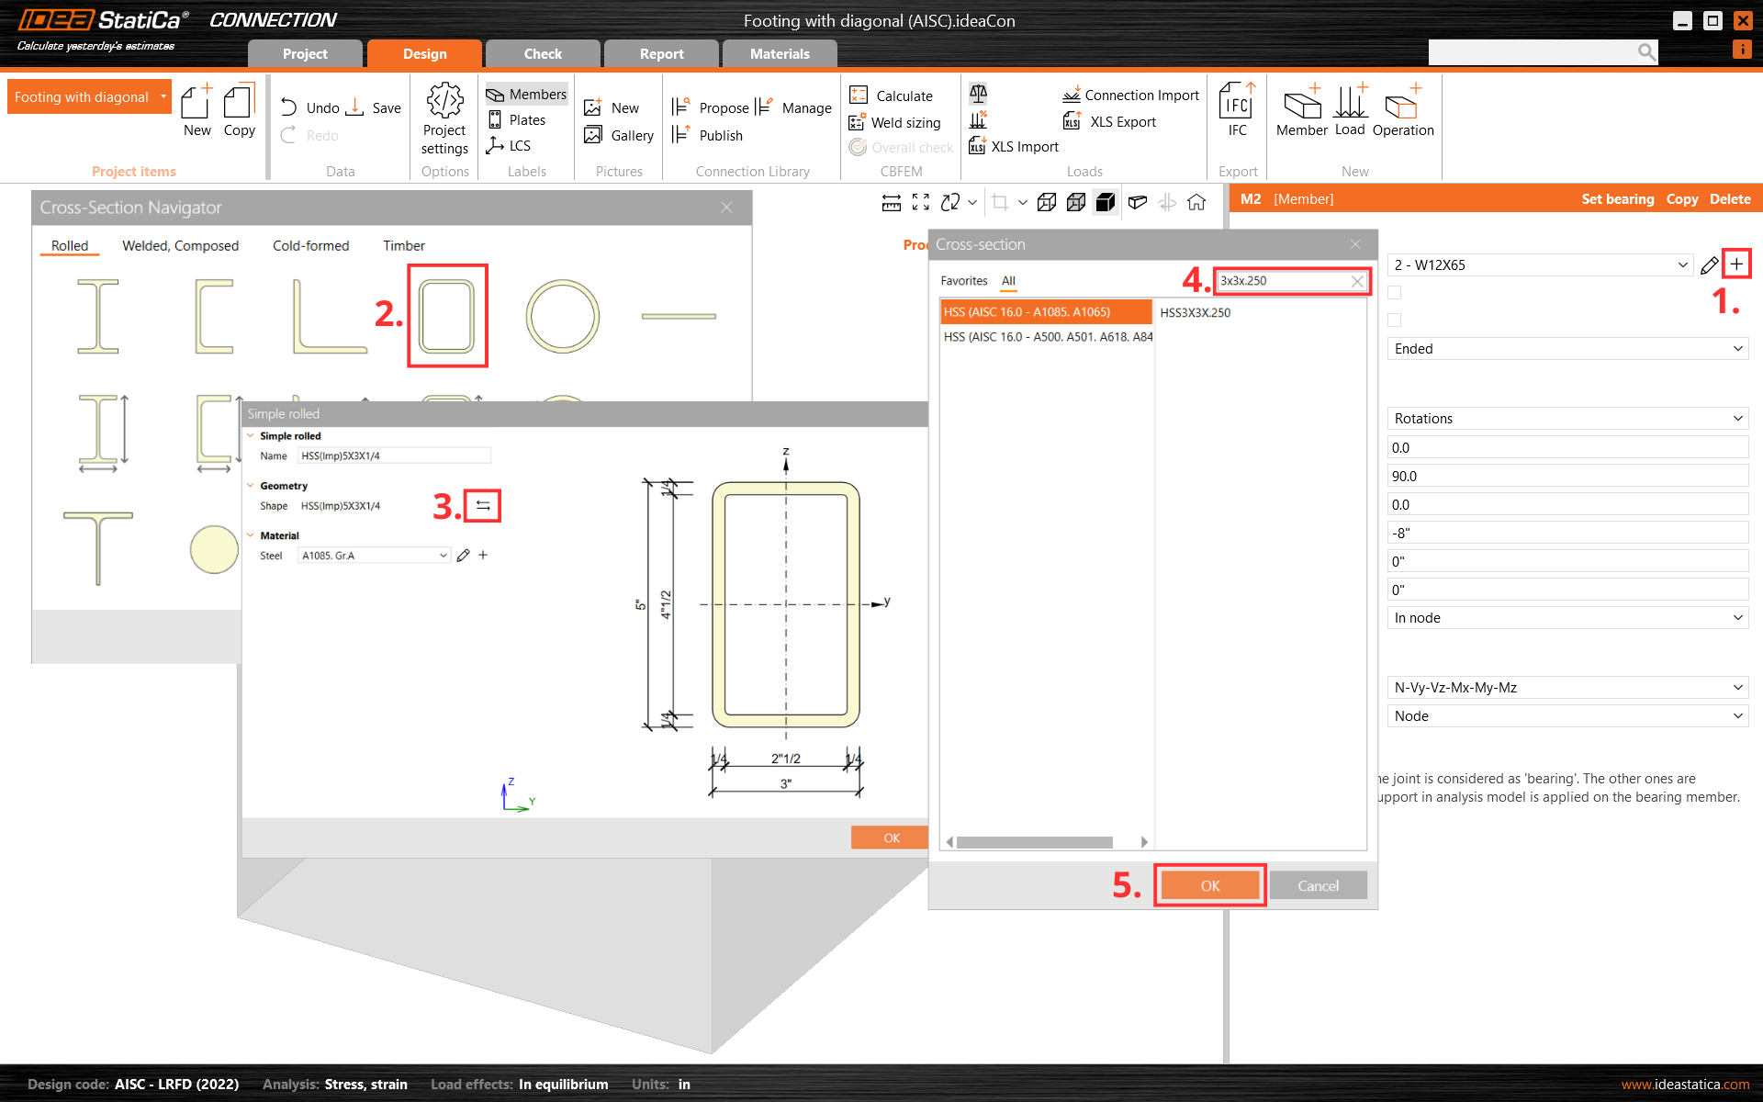Screen dimensions: 1763x1102
Task: Confirm cross-section with OK button
Action: tap(1209, 884)
